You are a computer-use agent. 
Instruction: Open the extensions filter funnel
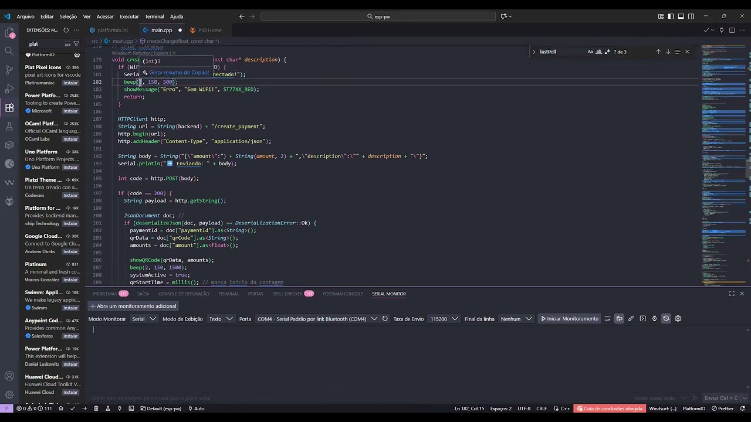click(x=76, y=44)
